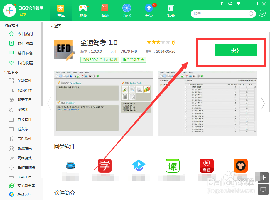Expand the main menu triangle dropdown
This screenshot has height=200, width=270.
point(238,4)
